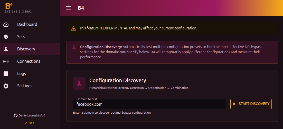Click the GitHub icon beside DanielLavrushin/b4

tap(16, 115)
